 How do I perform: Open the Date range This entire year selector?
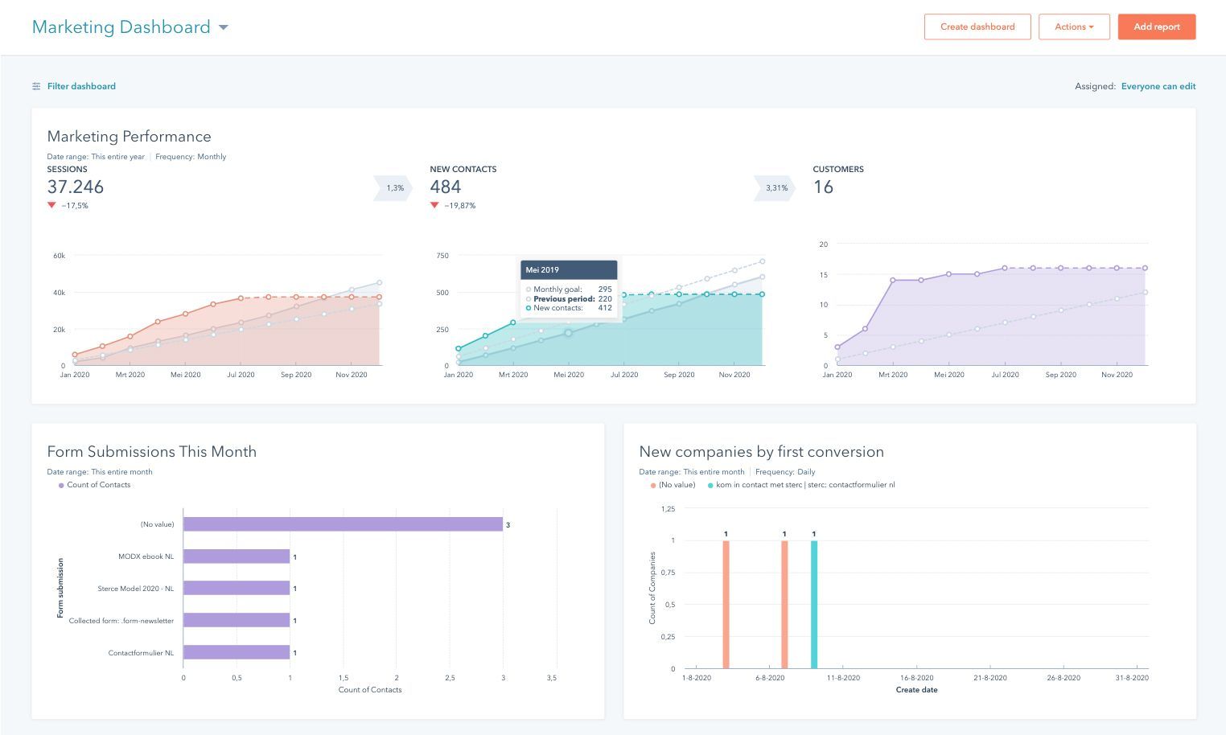[x=96, y=156]
